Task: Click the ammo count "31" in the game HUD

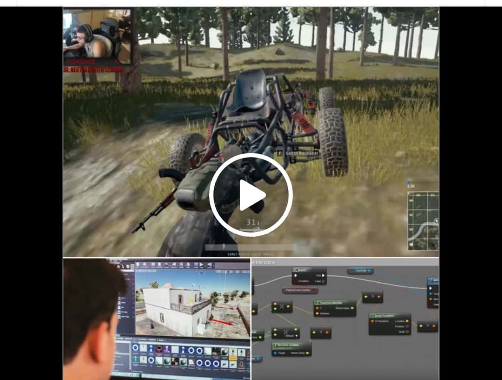Action: (251, 222)
